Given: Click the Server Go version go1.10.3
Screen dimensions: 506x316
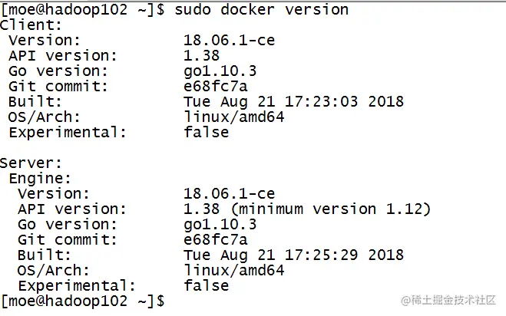Looking at the screenshot, I should 220,224.
